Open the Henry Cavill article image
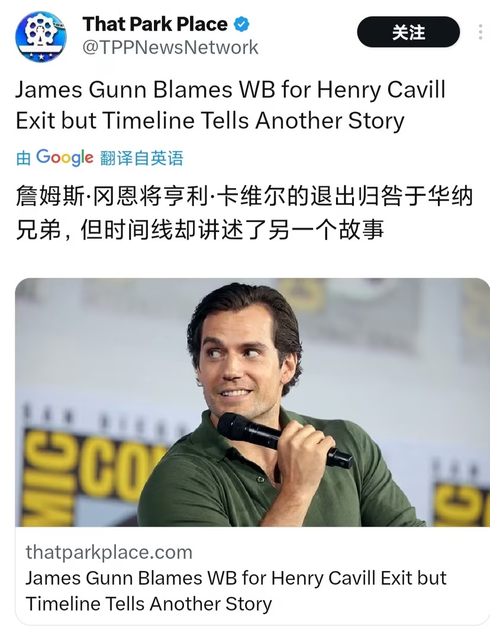The height and width of the screenshot is (642, 490). pyautogui.click(x=252, y=403)
